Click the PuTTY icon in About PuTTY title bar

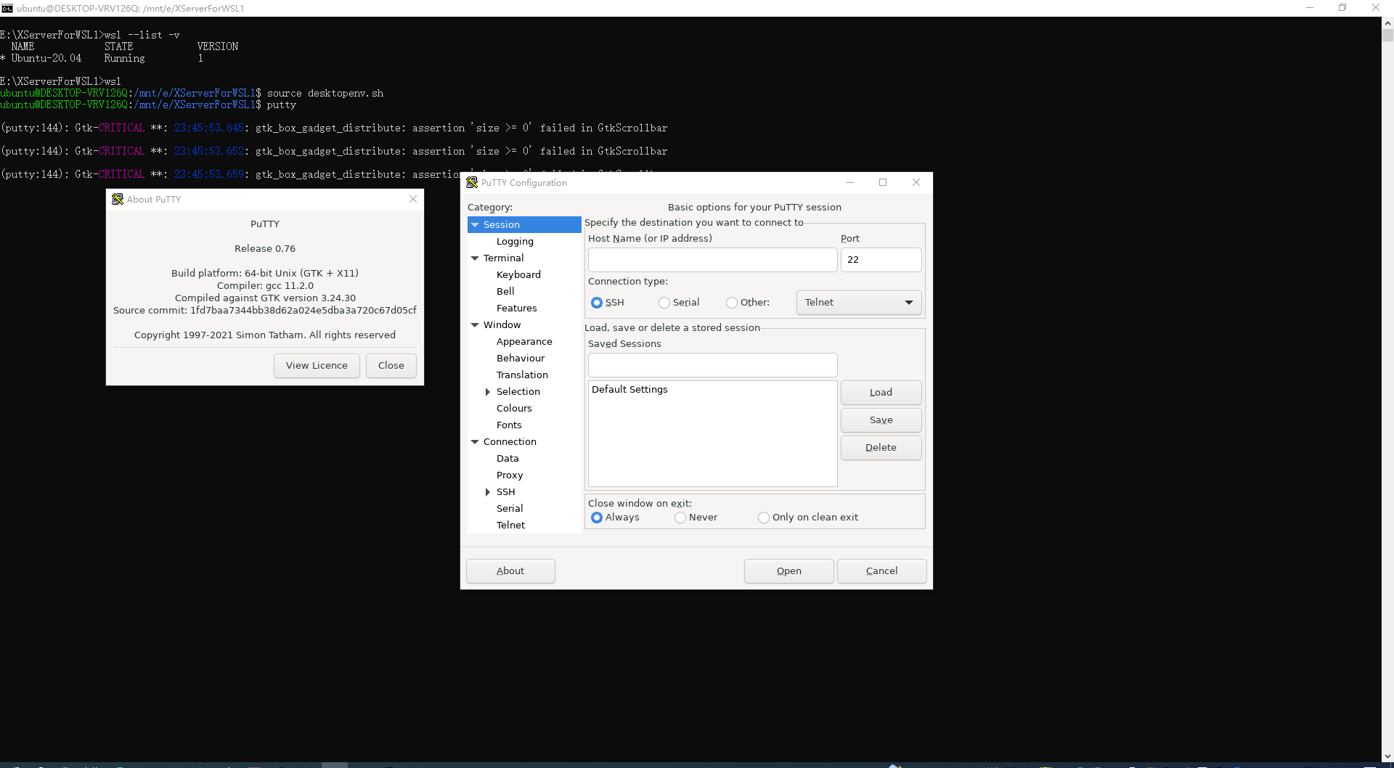coord(118,199)
